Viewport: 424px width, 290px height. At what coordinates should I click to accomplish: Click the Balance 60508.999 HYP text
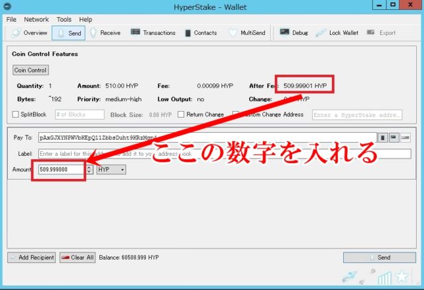coord(129,258)
